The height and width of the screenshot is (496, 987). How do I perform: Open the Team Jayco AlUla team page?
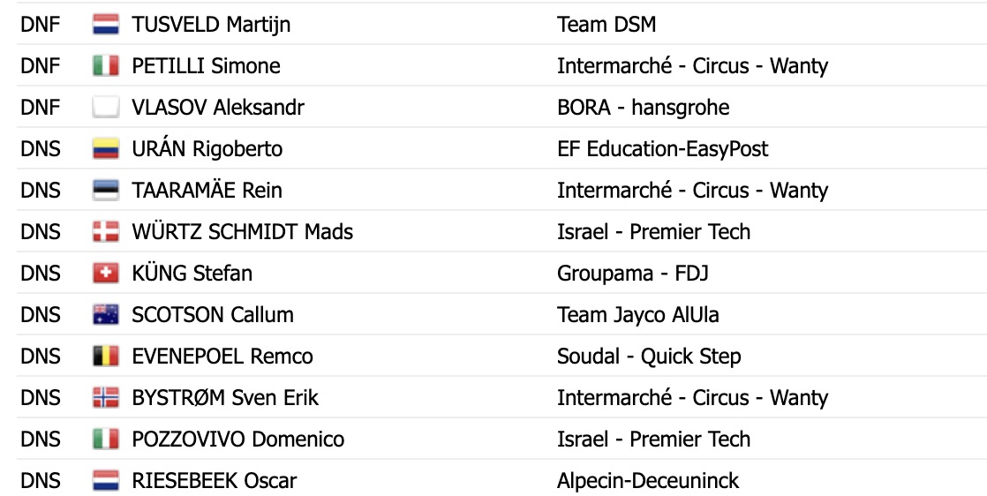pos(638,315)
